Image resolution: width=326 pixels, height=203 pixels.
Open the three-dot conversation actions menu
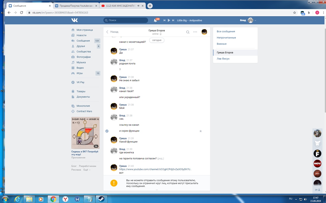pyautogui.click(x=195, y=32)
